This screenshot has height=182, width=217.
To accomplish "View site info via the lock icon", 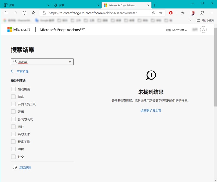I will point(44,13).
